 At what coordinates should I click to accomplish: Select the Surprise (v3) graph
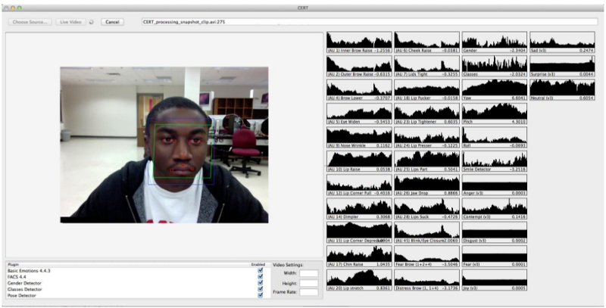pos(562,66)
